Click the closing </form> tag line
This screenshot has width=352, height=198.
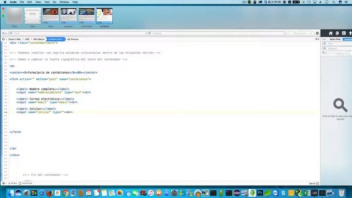(x=15, y=132)
